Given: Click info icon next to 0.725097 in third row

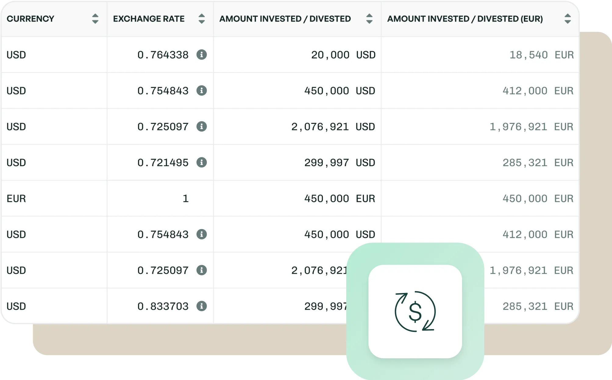Looking at the screenshot, I should [x=201, y=127].
